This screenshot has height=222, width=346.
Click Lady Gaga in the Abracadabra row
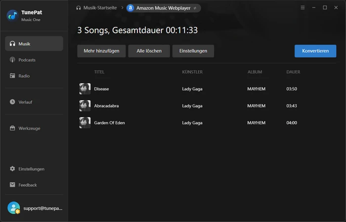point(192,106)
